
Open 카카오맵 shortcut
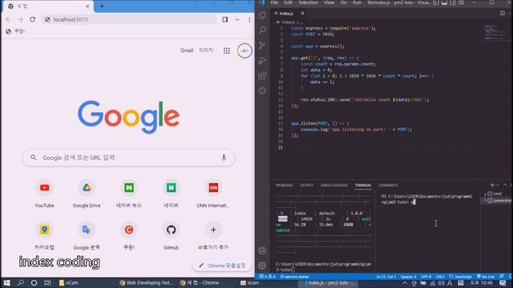[45, 236]
